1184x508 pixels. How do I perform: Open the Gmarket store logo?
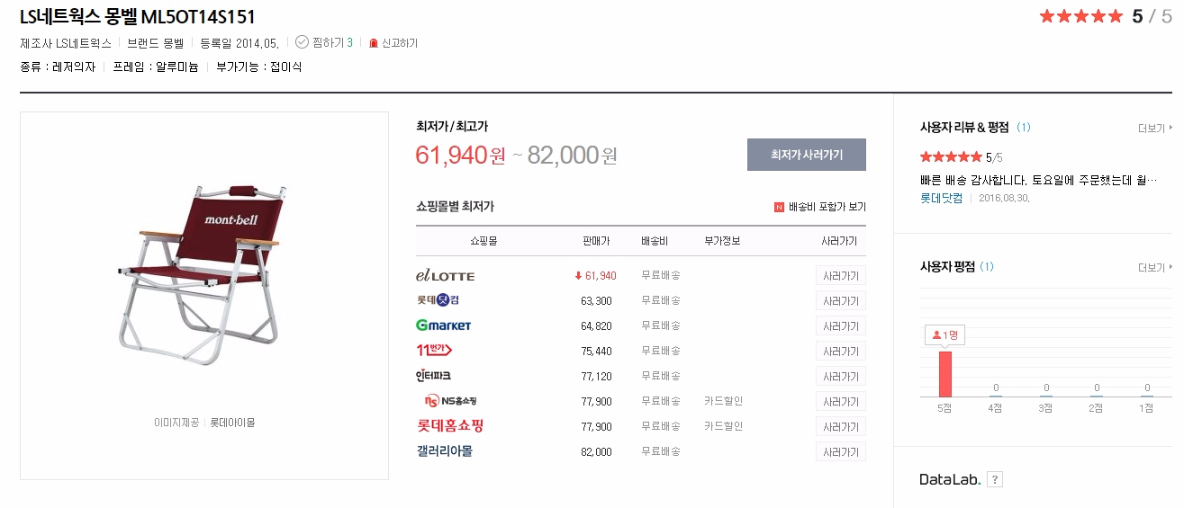pyautogui.click(x=443, y=325)
